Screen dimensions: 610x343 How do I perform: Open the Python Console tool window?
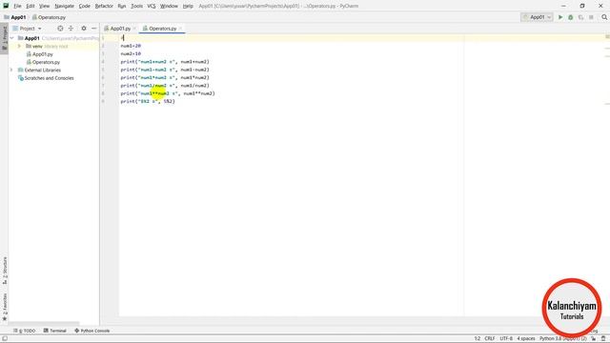pyautogui.click(x=91, y=331)
